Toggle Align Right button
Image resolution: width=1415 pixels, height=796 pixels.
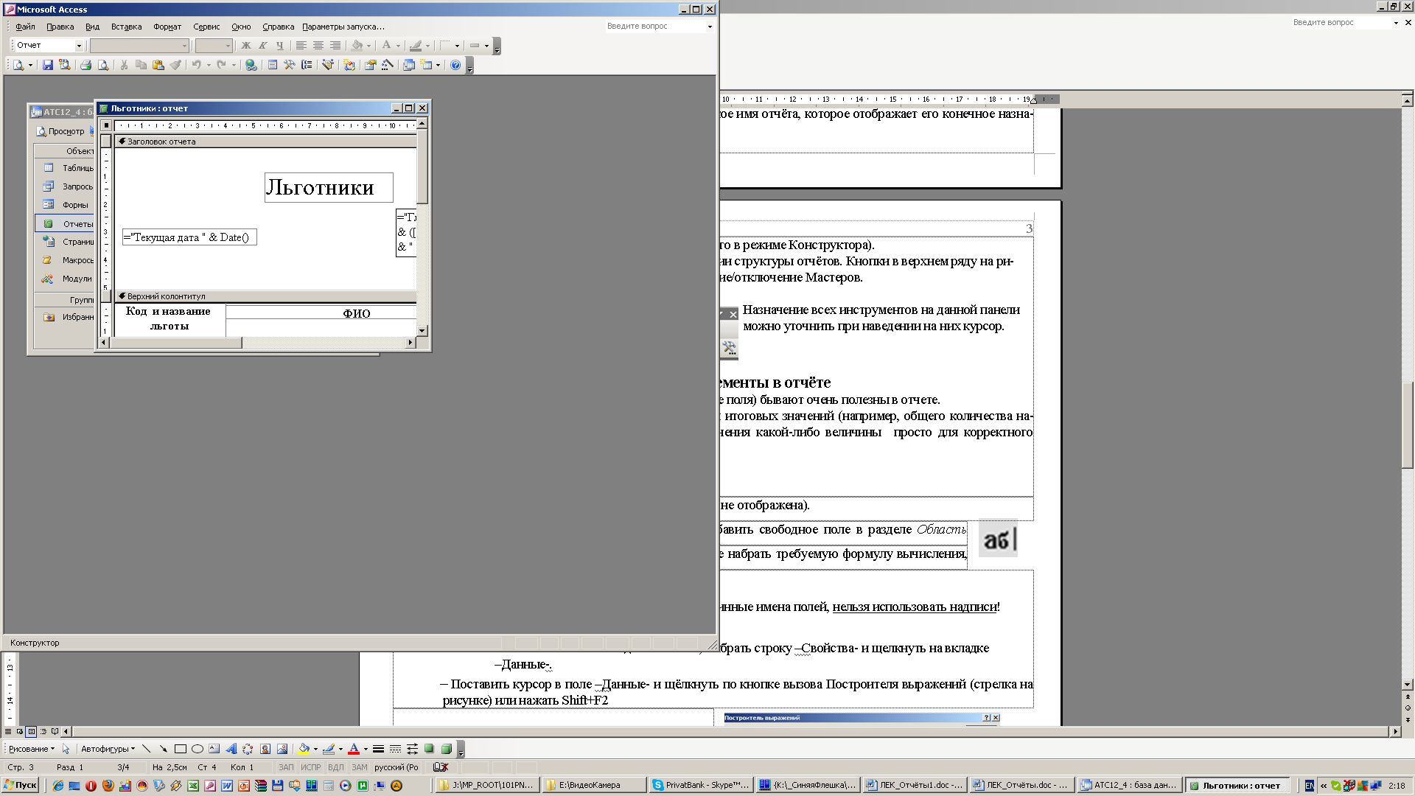[x=335, y=46]
